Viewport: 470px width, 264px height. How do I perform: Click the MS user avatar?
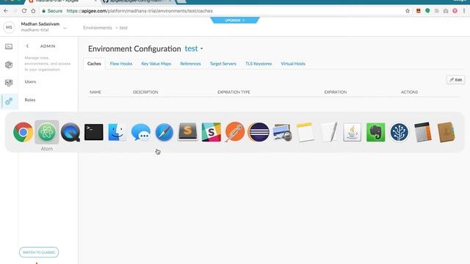(9, 27)
